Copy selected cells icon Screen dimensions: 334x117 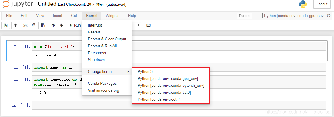[34, 25]
